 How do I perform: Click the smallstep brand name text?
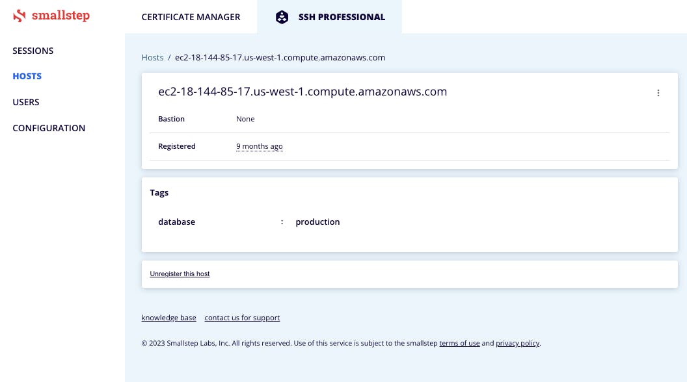tap(61, 16)
